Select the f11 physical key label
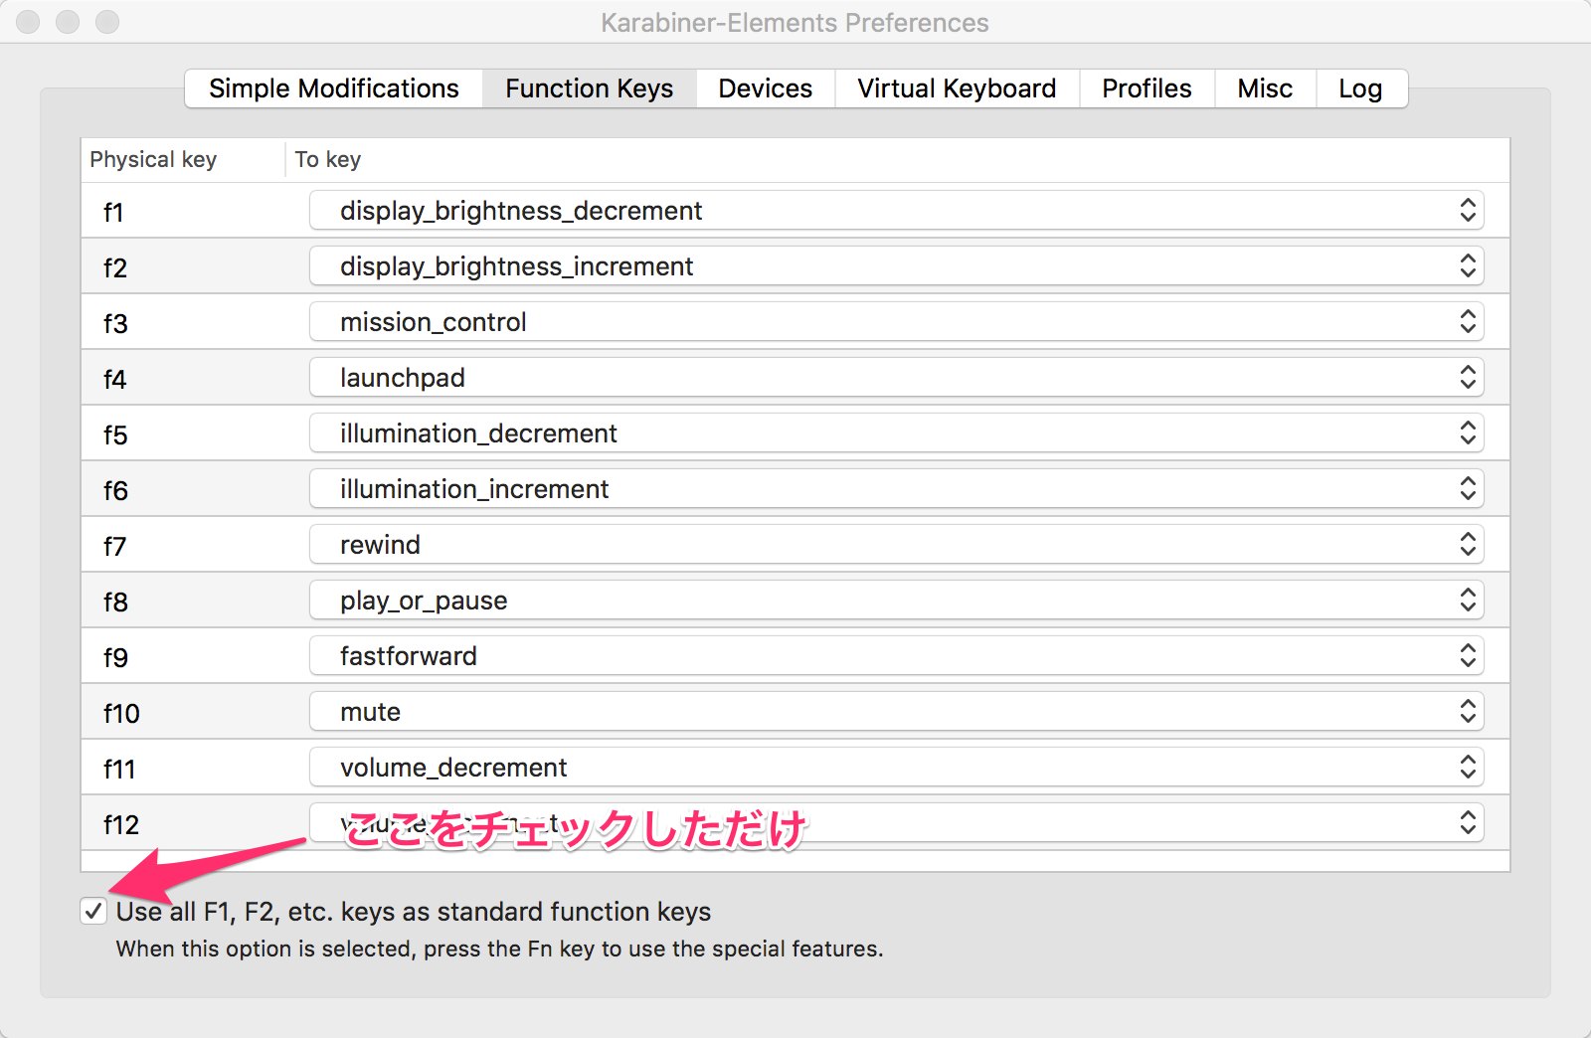The image size is (1591, 1038). [119, 770]
